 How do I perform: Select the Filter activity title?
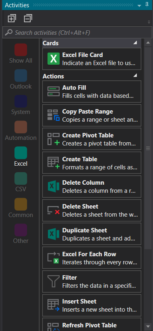tap(70, 278)
